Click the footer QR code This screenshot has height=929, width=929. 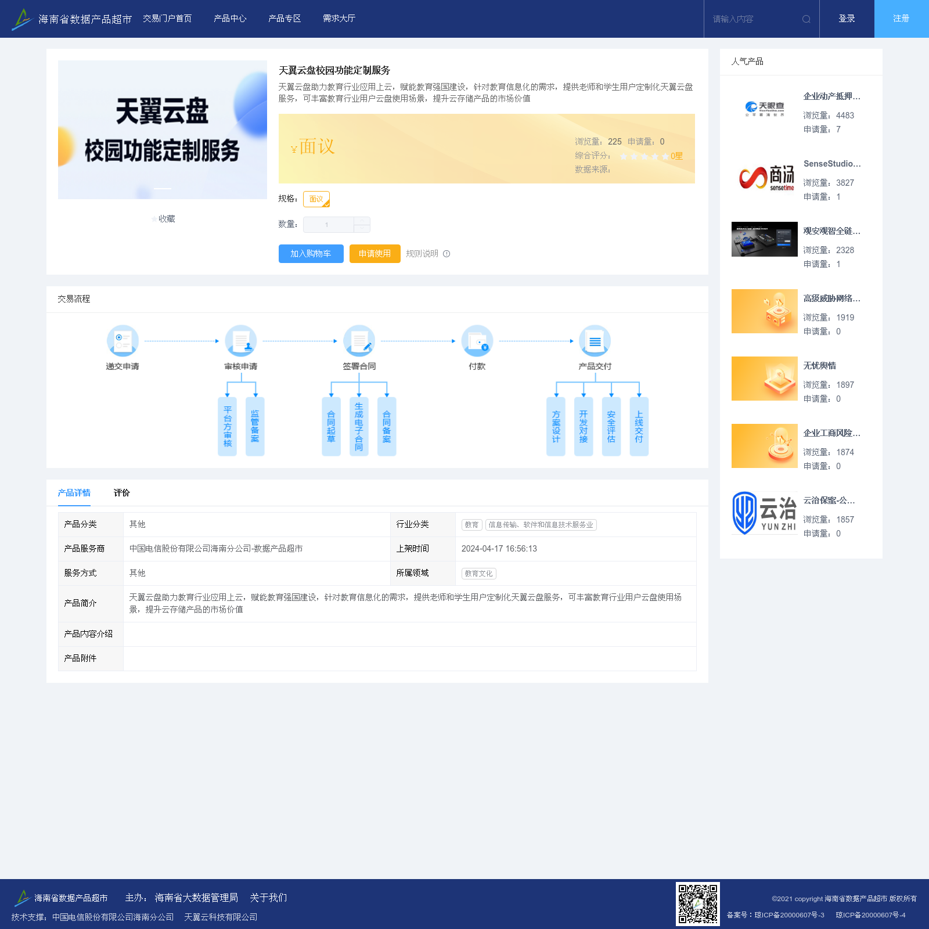698,904
